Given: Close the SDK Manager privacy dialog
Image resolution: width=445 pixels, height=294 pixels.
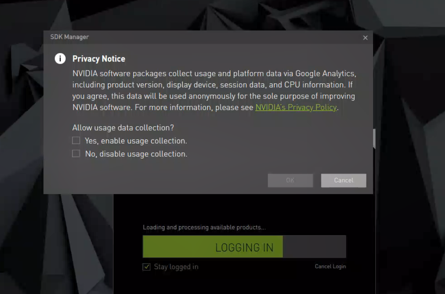Looking at the screenshot, I should (365, 37).
